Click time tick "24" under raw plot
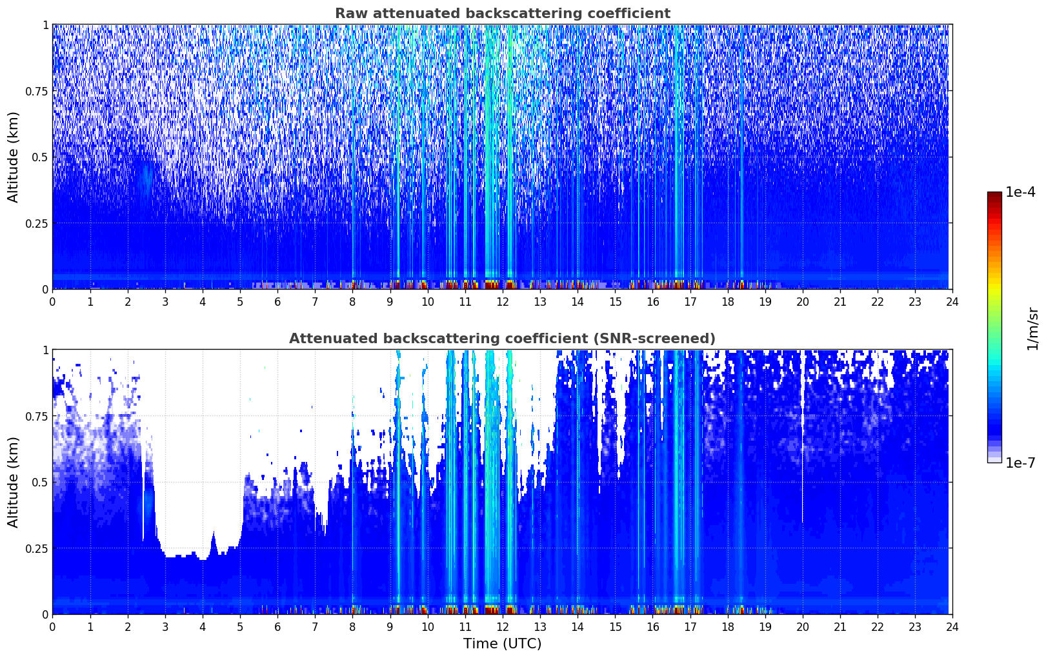1046x658 pixels. [952, 301]
